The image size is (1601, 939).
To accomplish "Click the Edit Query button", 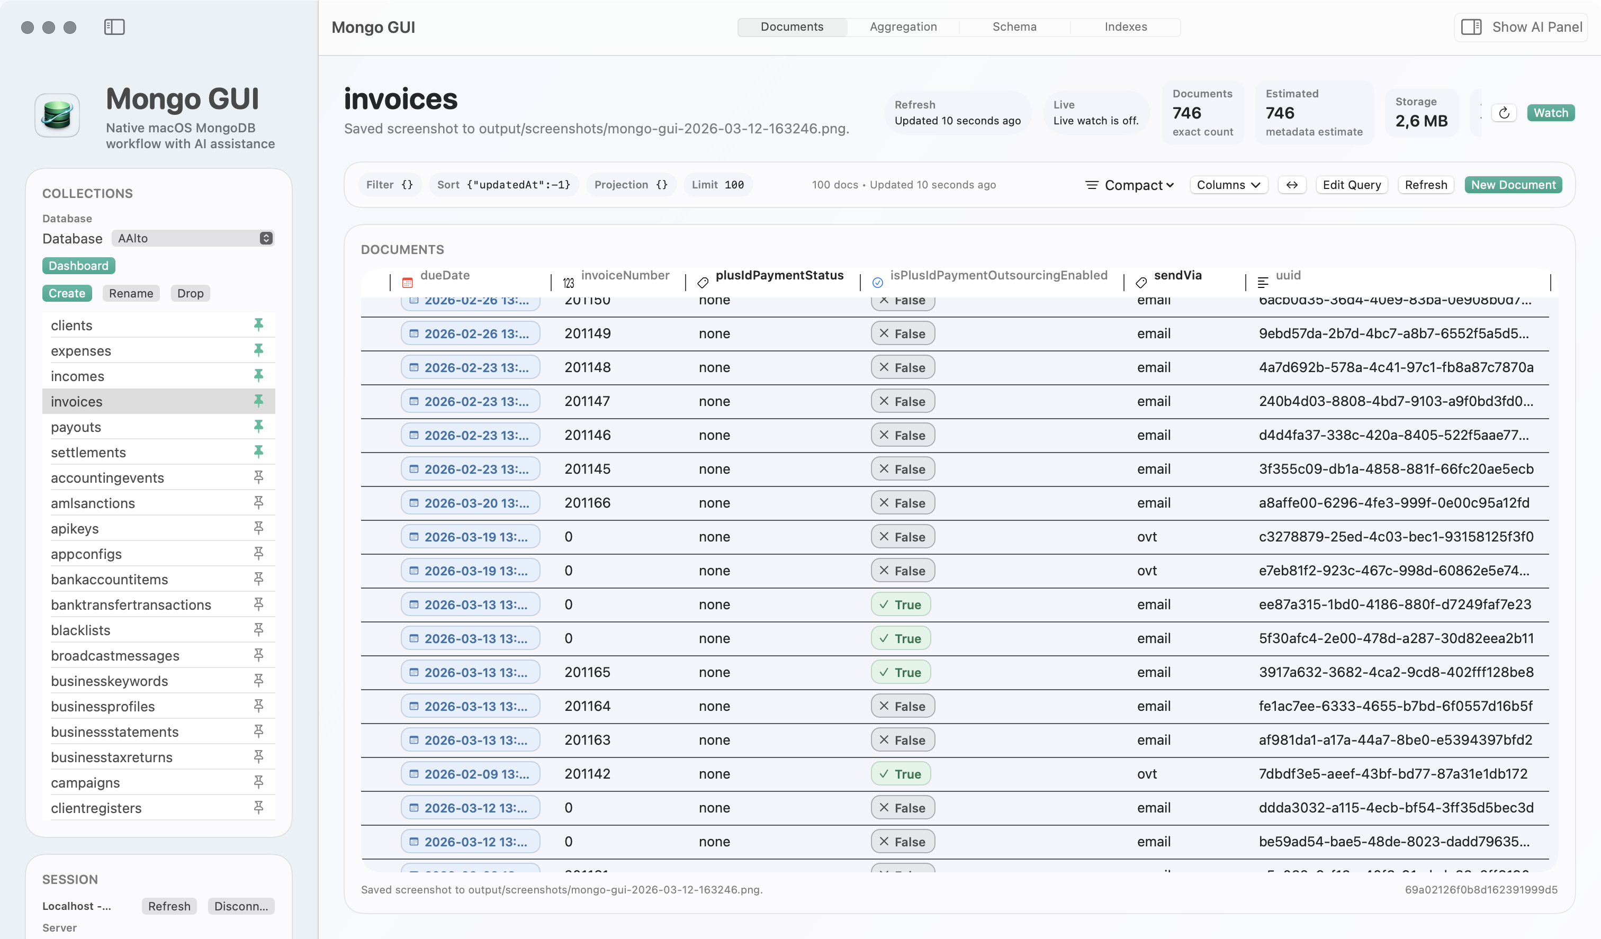I will [1351, 185].
